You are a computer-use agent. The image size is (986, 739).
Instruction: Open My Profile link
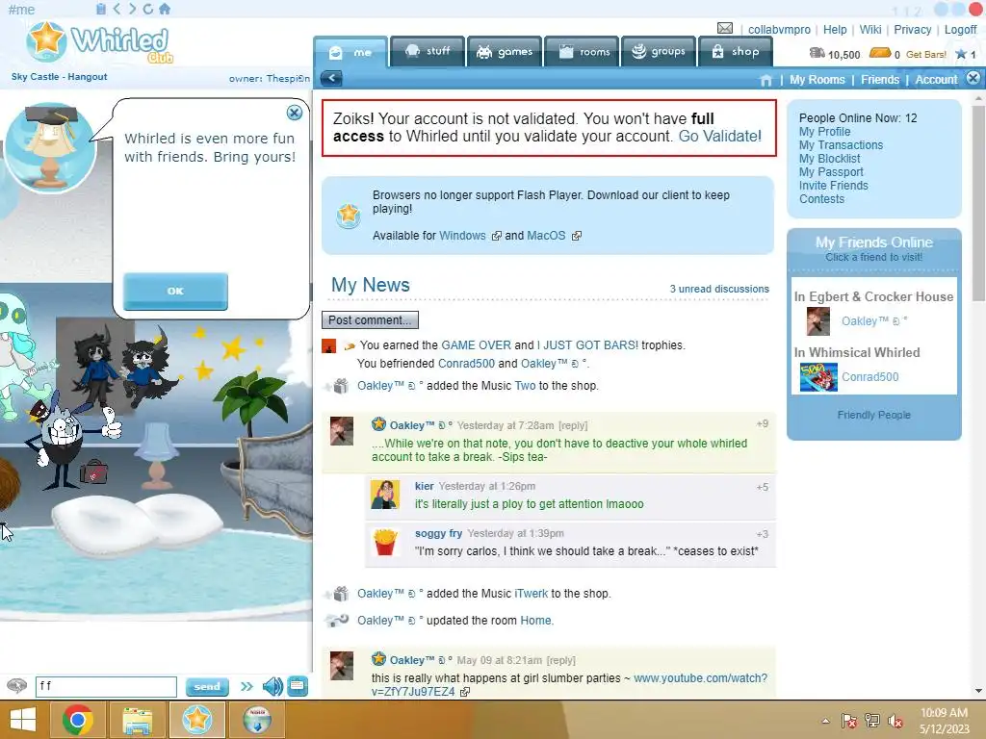[824, 131]
